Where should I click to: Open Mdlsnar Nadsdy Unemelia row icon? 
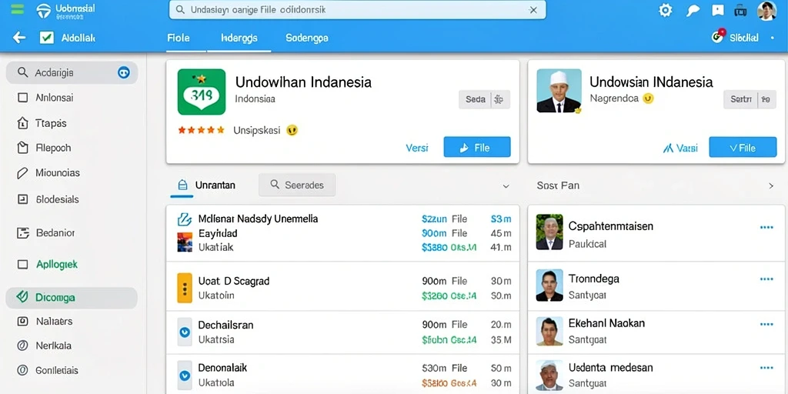point(185,219)
